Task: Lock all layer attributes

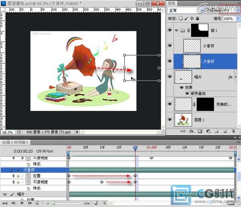Action: tap(197, 19)
